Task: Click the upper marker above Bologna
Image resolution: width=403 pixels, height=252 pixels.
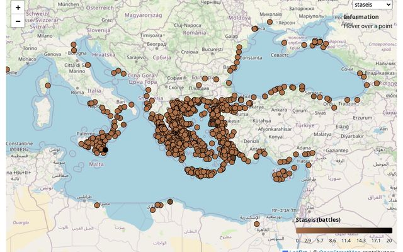Action: click(74, 45)
